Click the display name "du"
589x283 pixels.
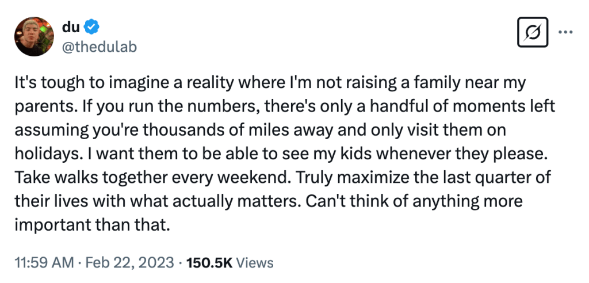point(70,26)
